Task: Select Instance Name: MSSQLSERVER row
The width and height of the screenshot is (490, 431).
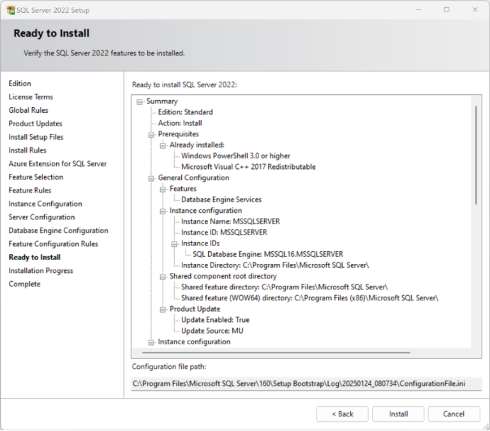Action: (x=230, y=221)
